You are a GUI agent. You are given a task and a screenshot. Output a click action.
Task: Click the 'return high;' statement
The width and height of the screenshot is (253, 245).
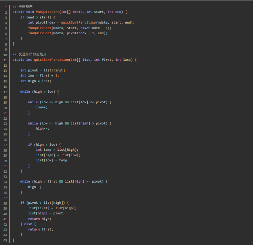point(40,219)
